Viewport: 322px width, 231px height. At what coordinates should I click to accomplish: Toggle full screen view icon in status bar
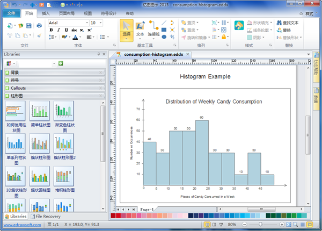click(221, 225)
